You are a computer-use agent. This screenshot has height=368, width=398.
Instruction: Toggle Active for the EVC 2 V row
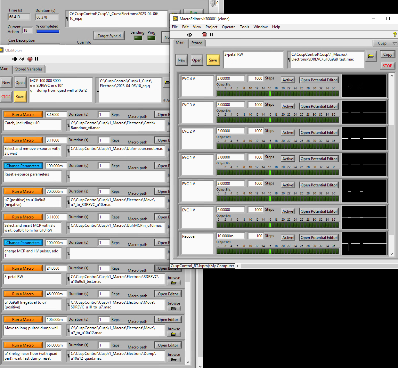[288, 133]
